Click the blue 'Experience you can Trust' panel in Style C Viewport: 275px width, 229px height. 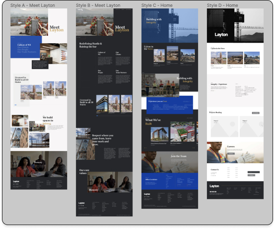(170, 105)
